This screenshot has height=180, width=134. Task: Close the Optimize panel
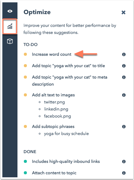[124, 12]
